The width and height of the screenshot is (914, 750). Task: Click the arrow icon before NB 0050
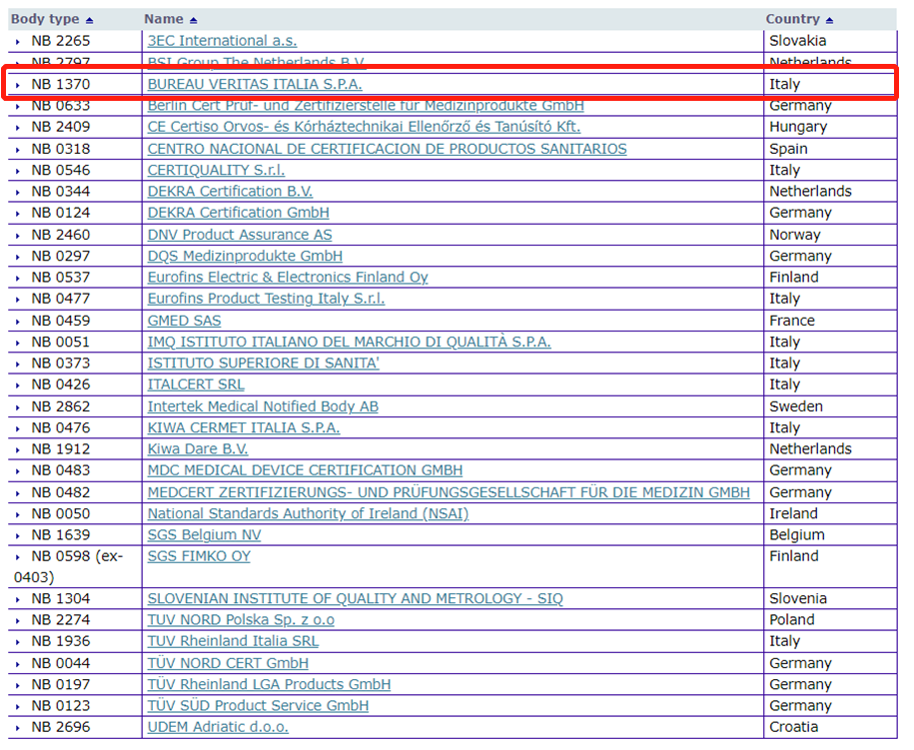18,514
